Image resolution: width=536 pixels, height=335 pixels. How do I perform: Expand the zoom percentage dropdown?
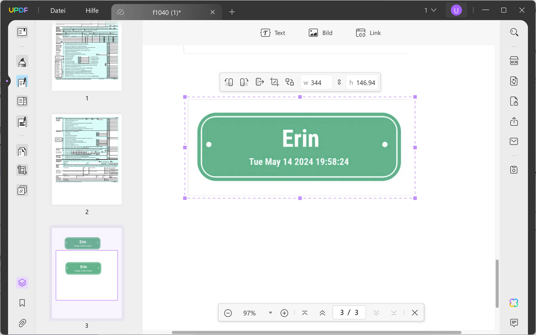point(270,313)
